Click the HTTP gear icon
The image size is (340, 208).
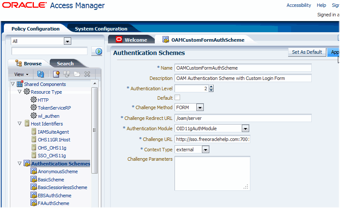33,100
